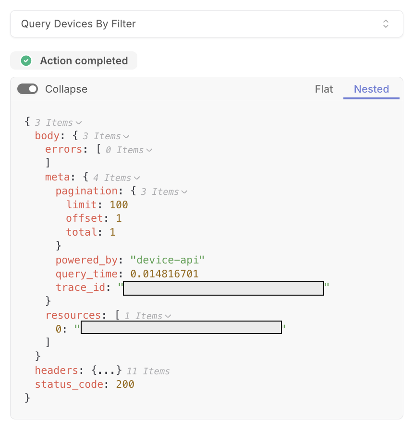Image resolution: width=413 pixels, height=430 pixels.
Task: Click the trace_id key
Action: click(x=81, y=287)
